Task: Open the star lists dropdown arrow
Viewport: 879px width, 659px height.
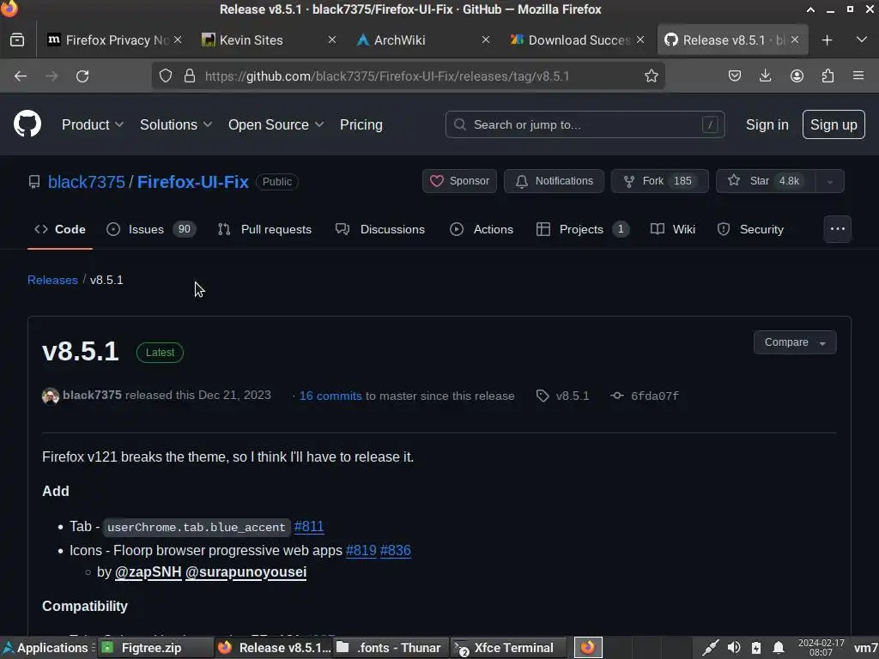Action: (x=830, y=181)
